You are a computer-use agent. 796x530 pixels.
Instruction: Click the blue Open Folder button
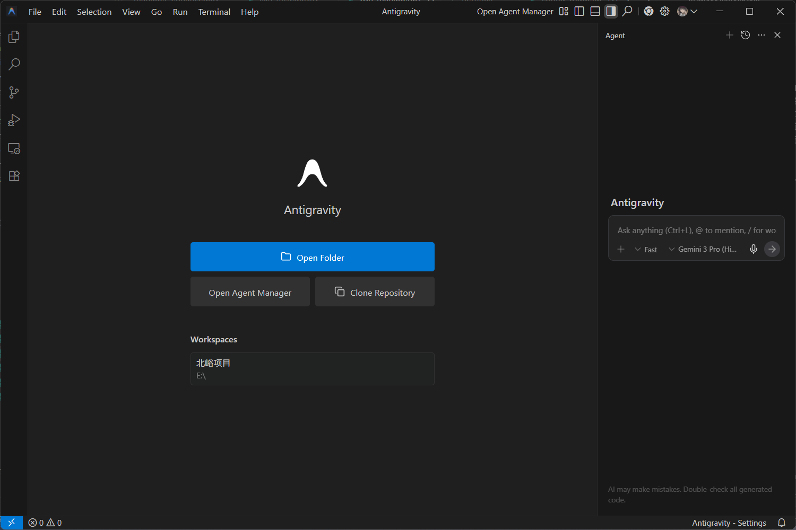[313, 257]
